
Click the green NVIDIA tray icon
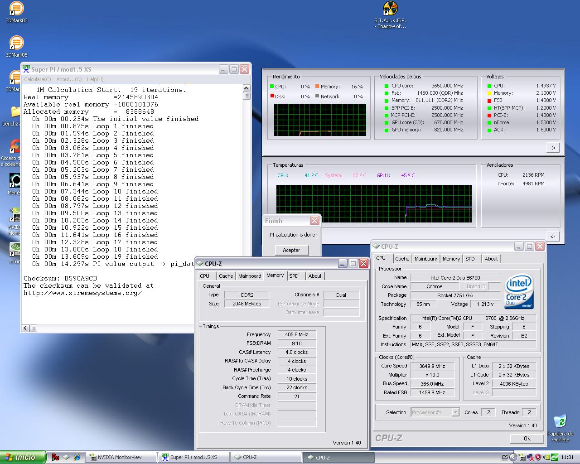coord(546,457)
